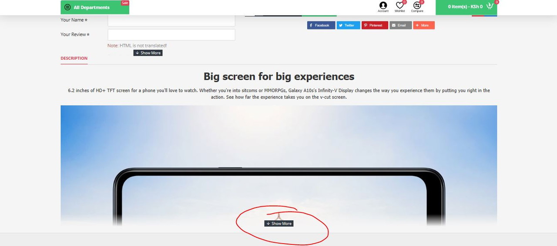The width and height of the screenshot is (557, 246).
Task: Click the Your Review text field
Action: [x=171, y=35]
